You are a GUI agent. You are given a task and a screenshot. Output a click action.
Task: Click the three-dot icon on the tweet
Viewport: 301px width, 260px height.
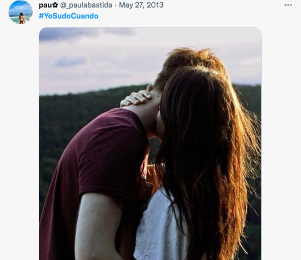[x=288, y=5]
